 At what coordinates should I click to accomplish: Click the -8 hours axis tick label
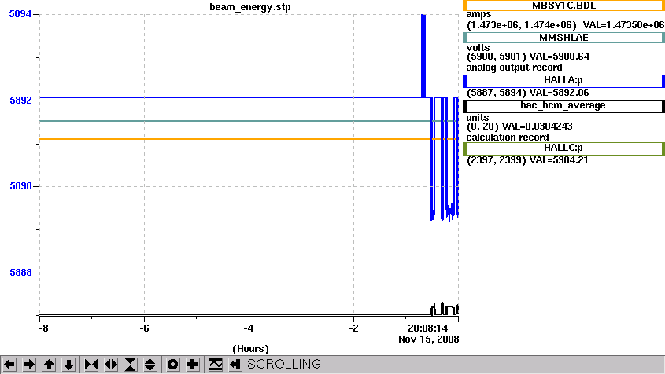[x=43, y=328]
